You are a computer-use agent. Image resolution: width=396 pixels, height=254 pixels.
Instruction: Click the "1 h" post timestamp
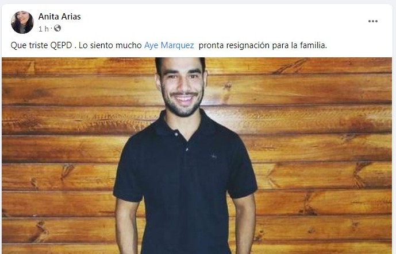(x=44, y=29)
